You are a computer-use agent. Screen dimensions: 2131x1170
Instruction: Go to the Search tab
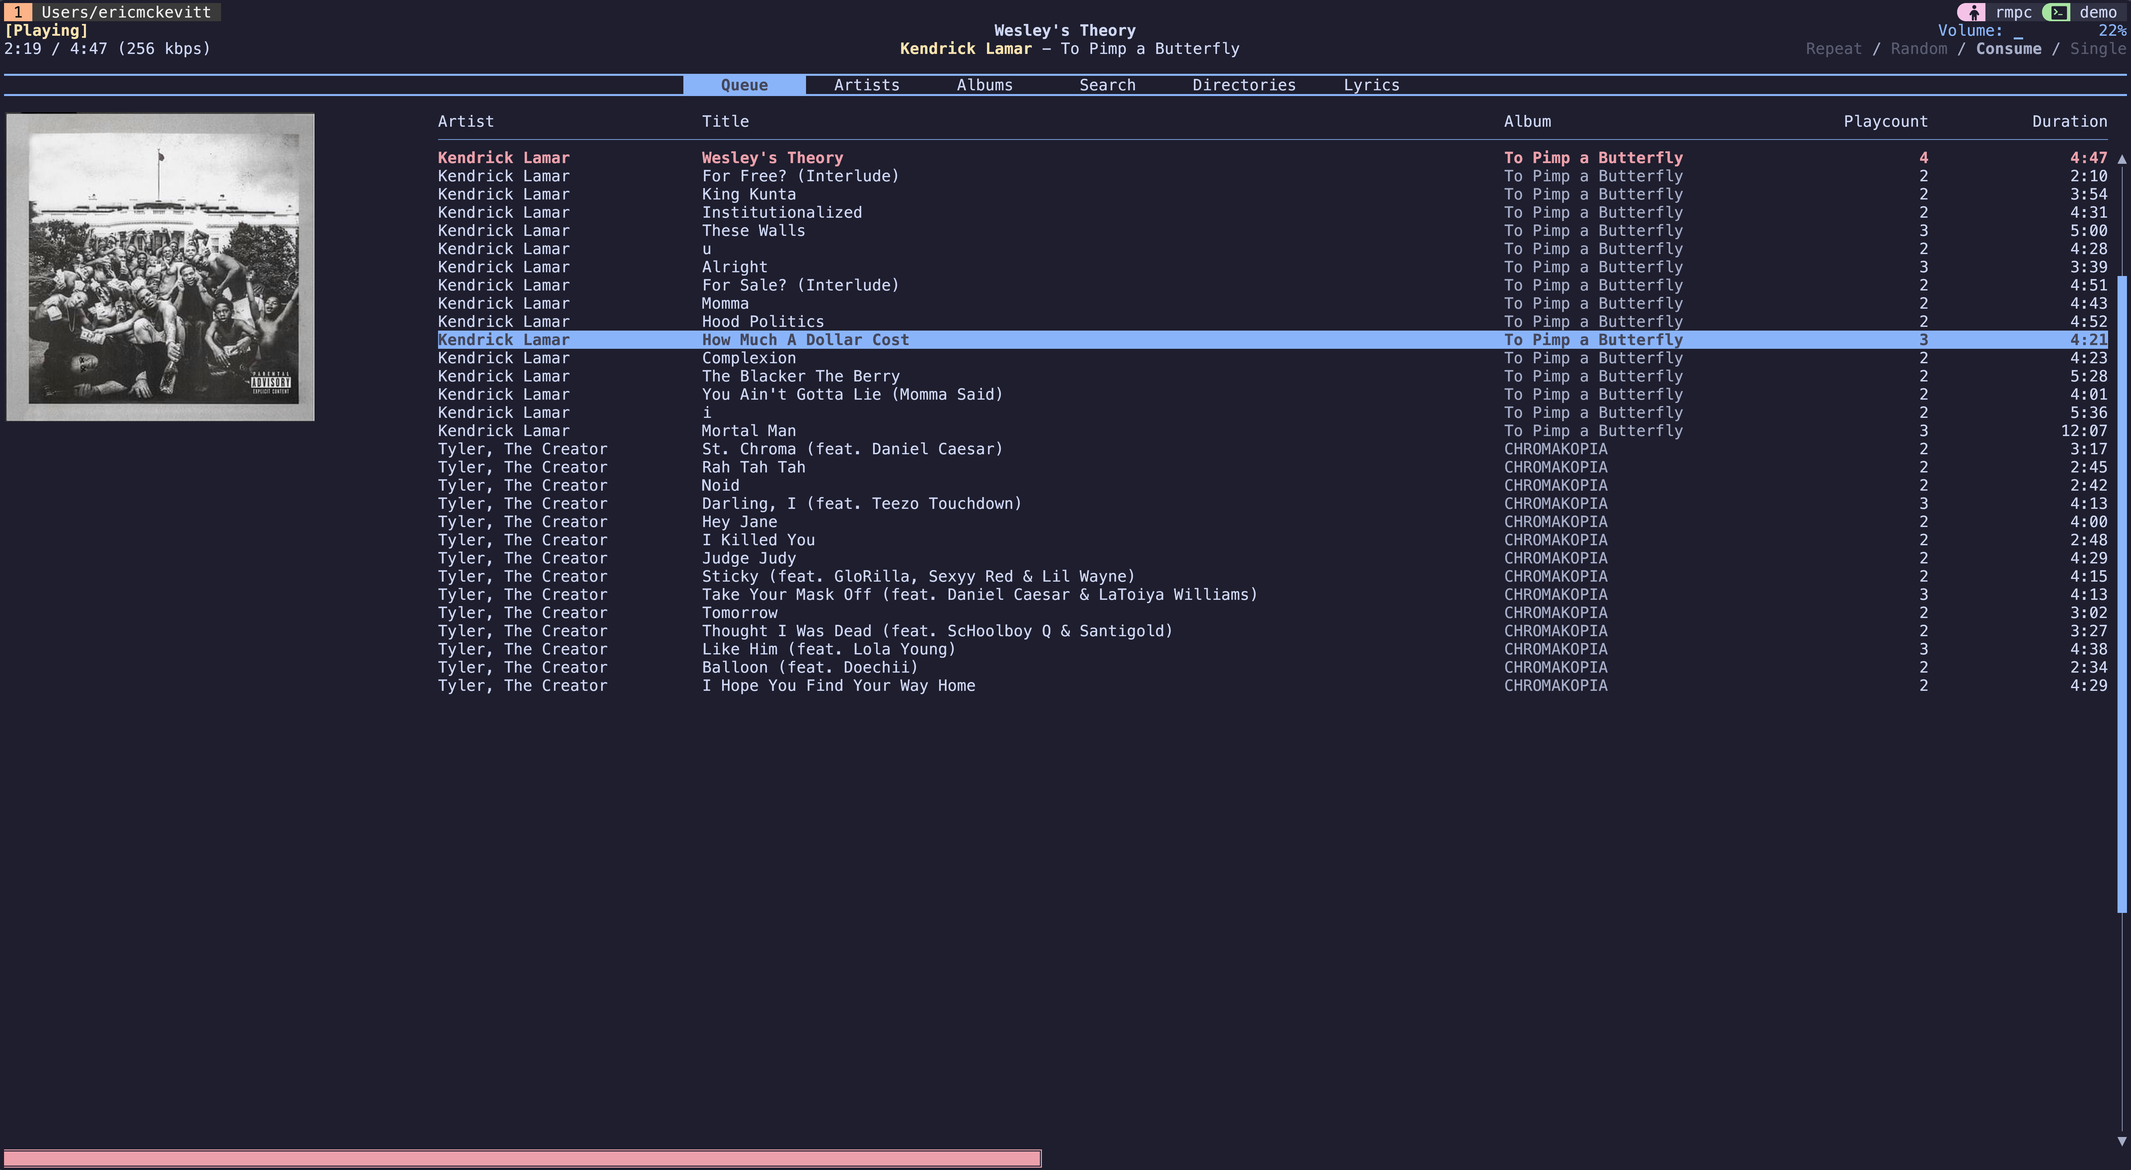1107,85
